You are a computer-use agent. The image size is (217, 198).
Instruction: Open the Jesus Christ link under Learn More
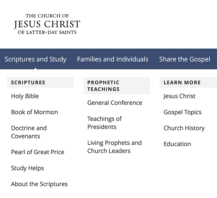click(179, 96)
